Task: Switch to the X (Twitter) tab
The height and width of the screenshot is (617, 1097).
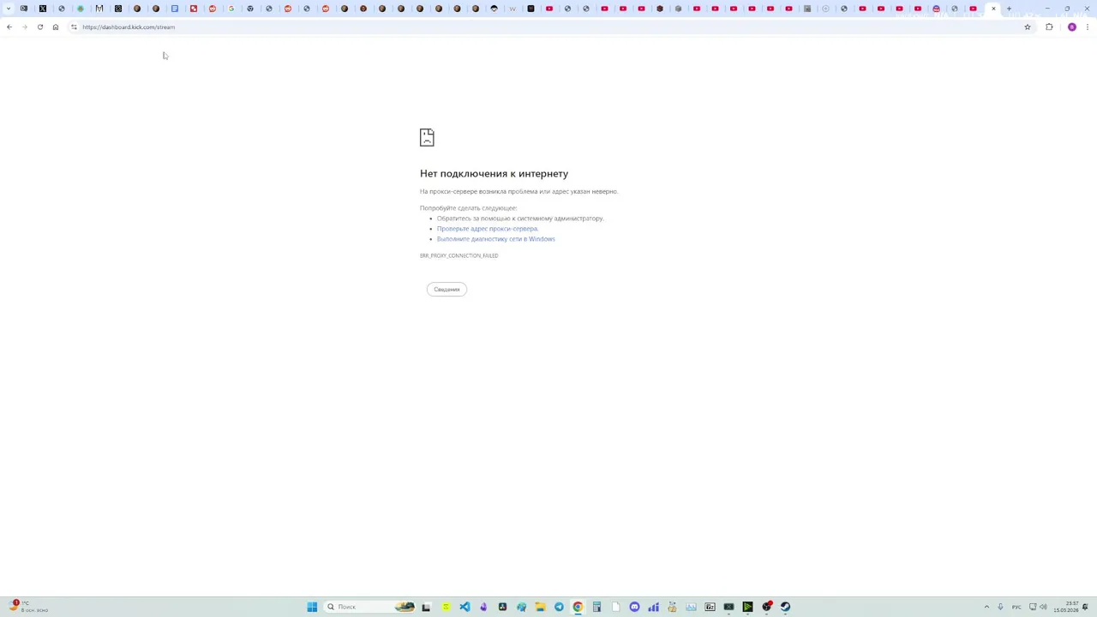Action: 43,9
